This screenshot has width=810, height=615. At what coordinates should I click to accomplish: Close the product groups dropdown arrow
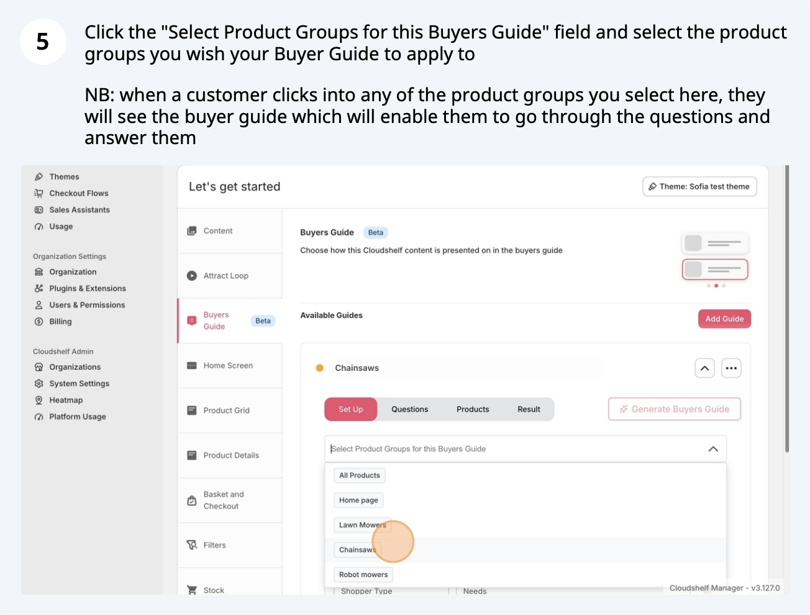tap(713, 449)
